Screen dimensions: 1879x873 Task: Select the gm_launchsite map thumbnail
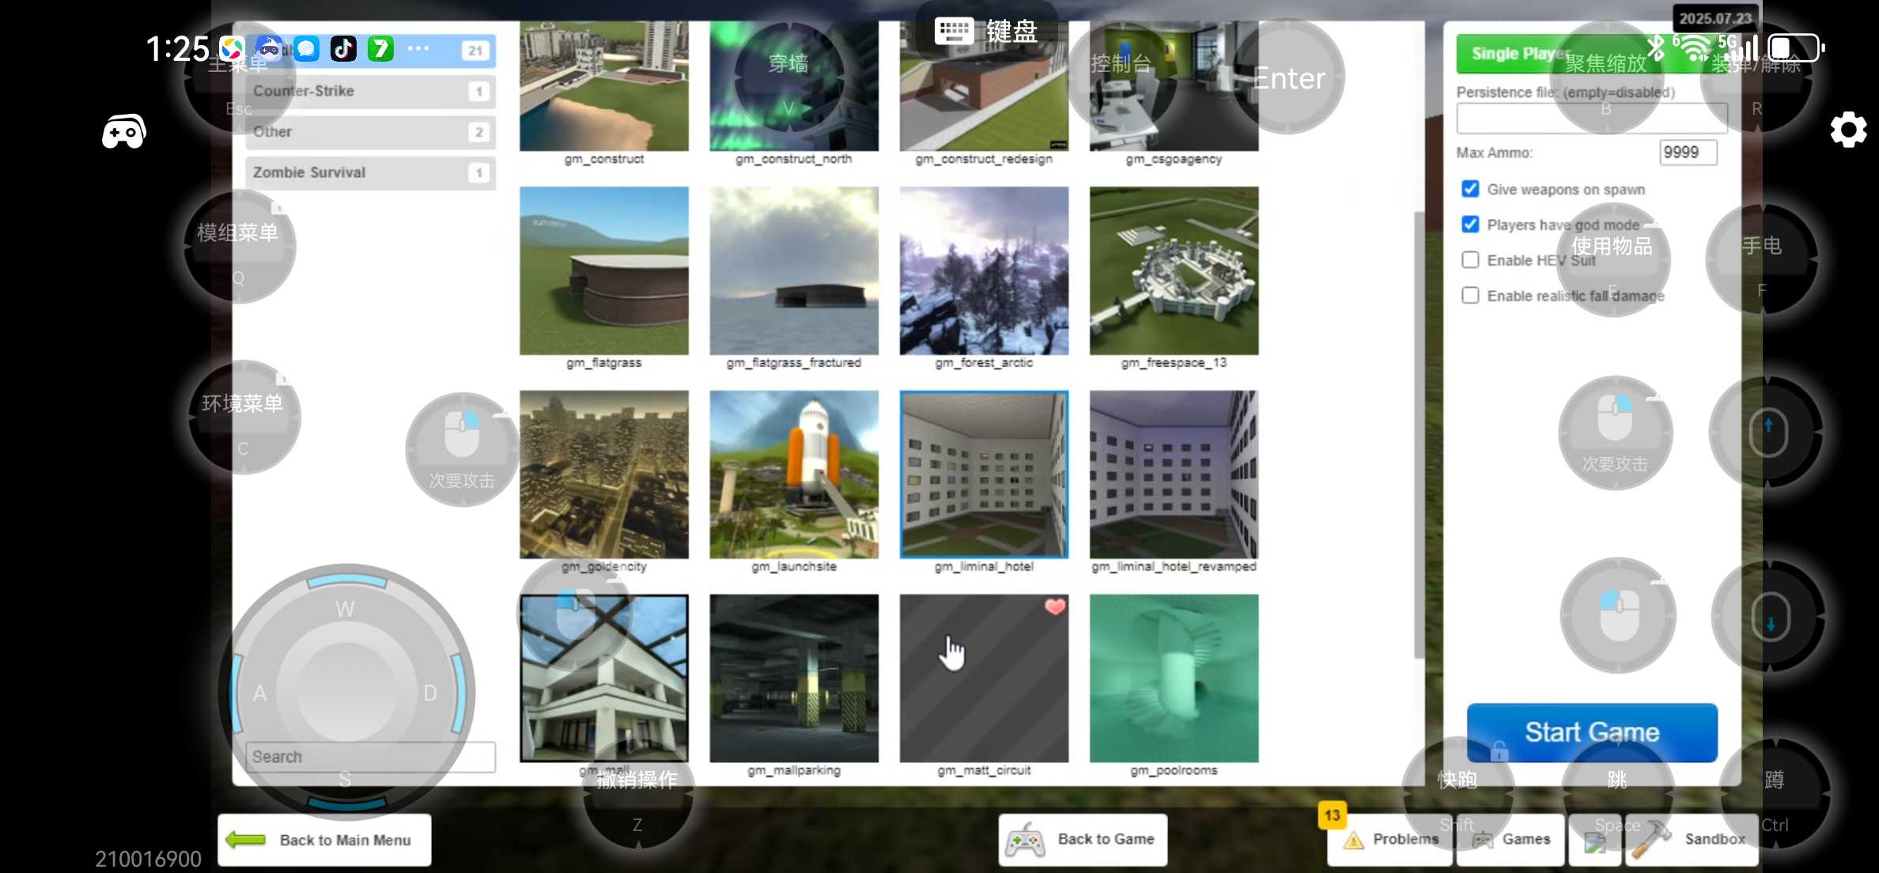click(x=794, y=474)
